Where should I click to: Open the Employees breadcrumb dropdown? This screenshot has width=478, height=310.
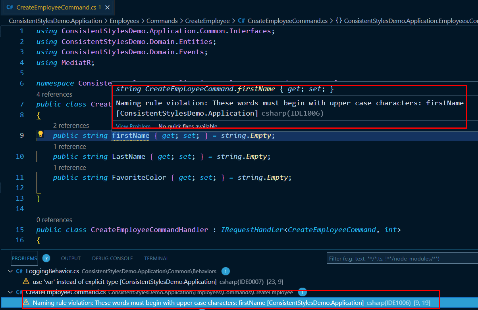[x=124, y=20]
